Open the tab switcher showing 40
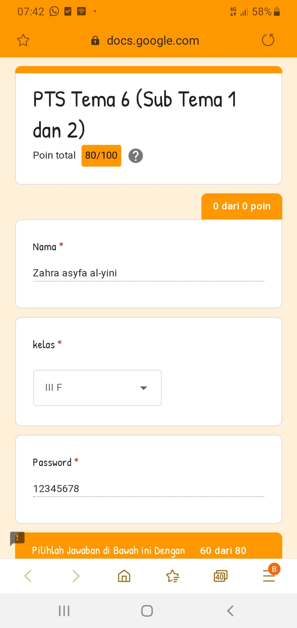The width and height of the screenshot is (297, 628). click(221, 576)
